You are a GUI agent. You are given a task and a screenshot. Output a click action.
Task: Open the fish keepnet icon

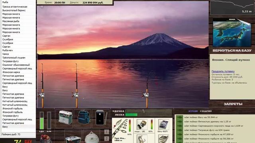92,137
